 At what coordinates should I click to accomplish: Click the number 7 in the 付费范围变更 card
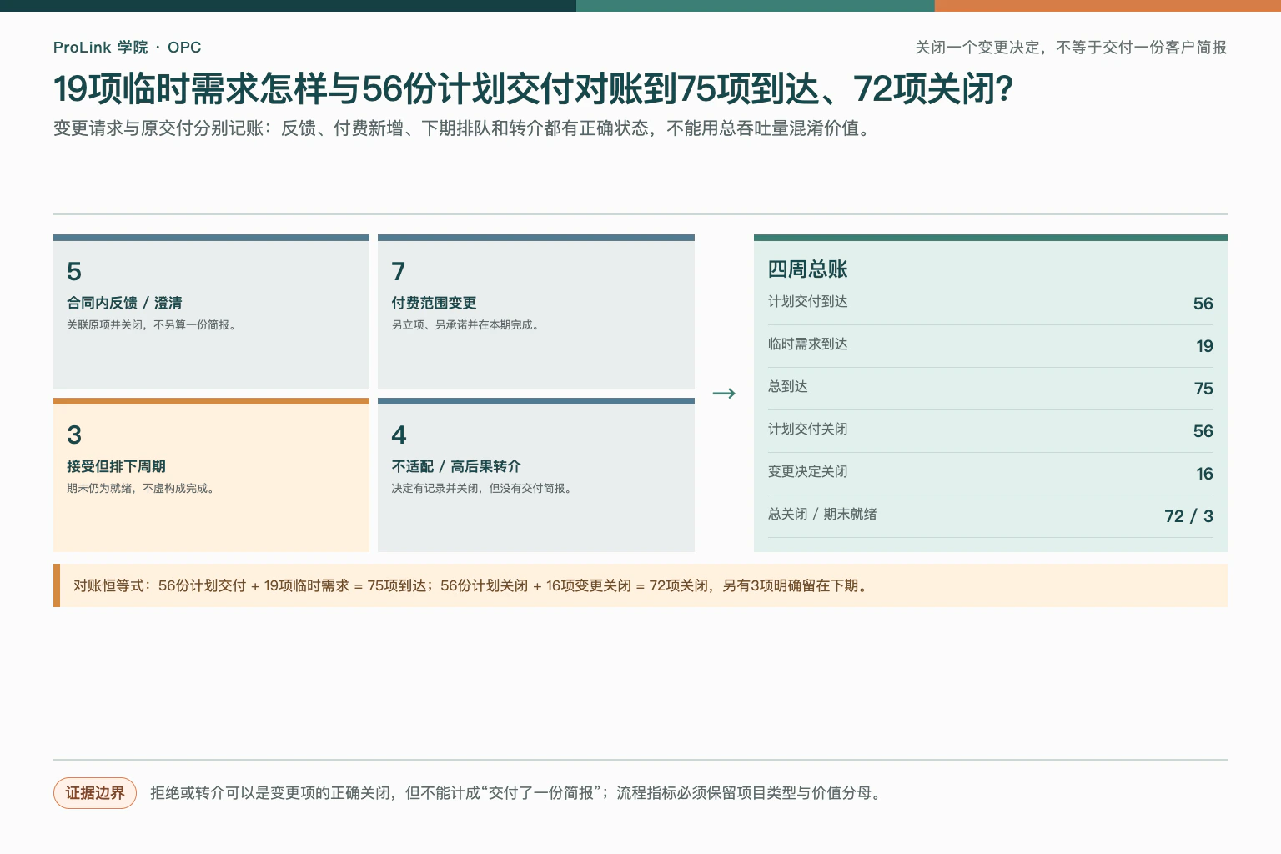click(399, 271)
